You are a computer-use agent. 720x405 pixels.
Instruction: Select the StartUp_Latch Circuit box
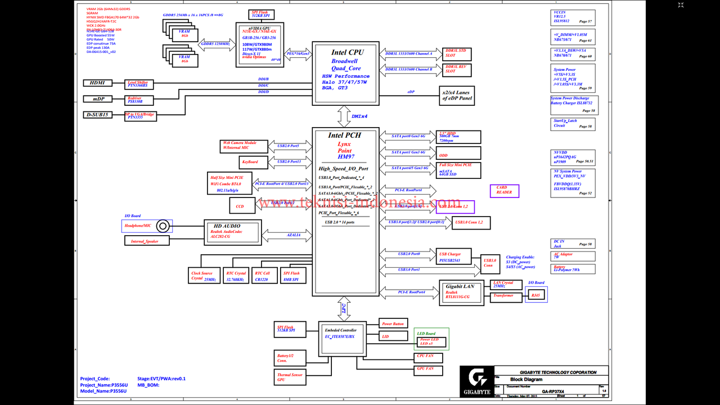(x=573, y=124)
